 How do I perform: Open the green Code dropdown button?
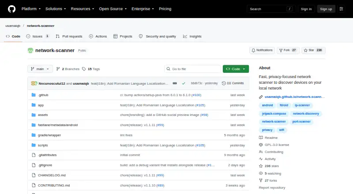(236, 69)
